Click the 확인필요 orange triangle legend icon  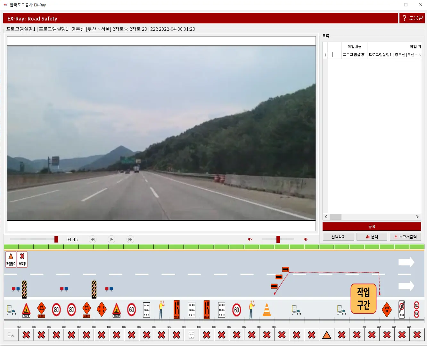tap(11, 259)
